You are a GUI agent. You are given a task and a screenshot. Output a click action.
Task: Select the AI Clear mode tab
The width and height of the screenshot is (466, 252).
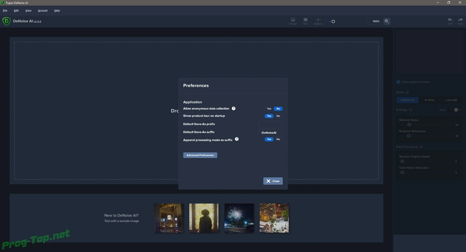click(x=429, y=100)
